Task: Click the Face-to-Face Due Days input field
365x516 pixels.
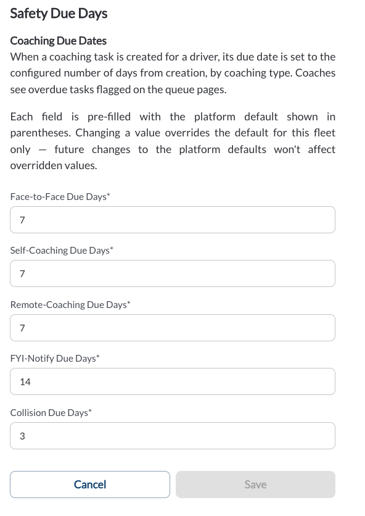Action: pos(173,220)
